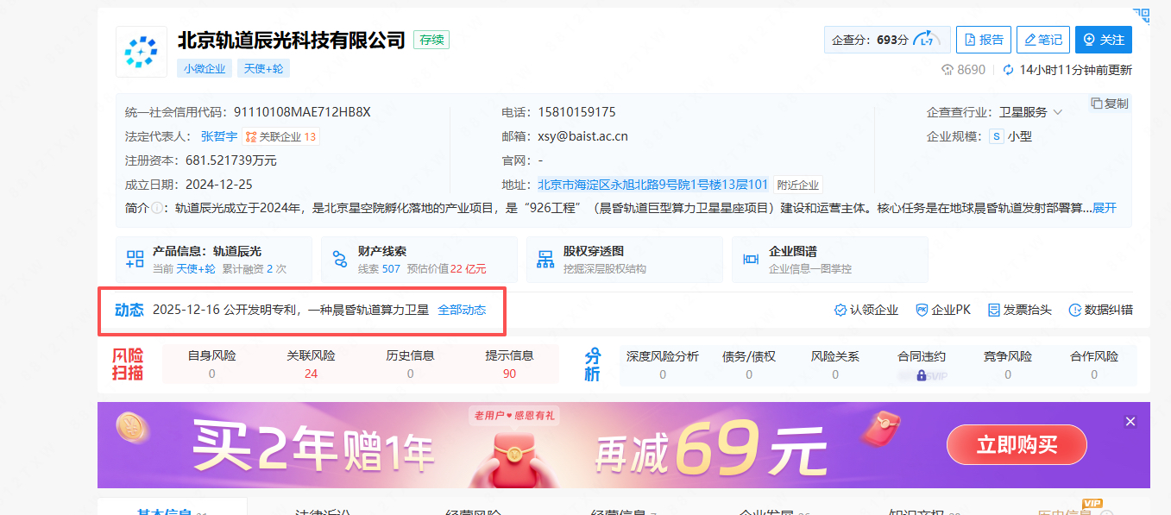
Task: Expand the company intro with 展开
Action: click(x=1105, y=208)
